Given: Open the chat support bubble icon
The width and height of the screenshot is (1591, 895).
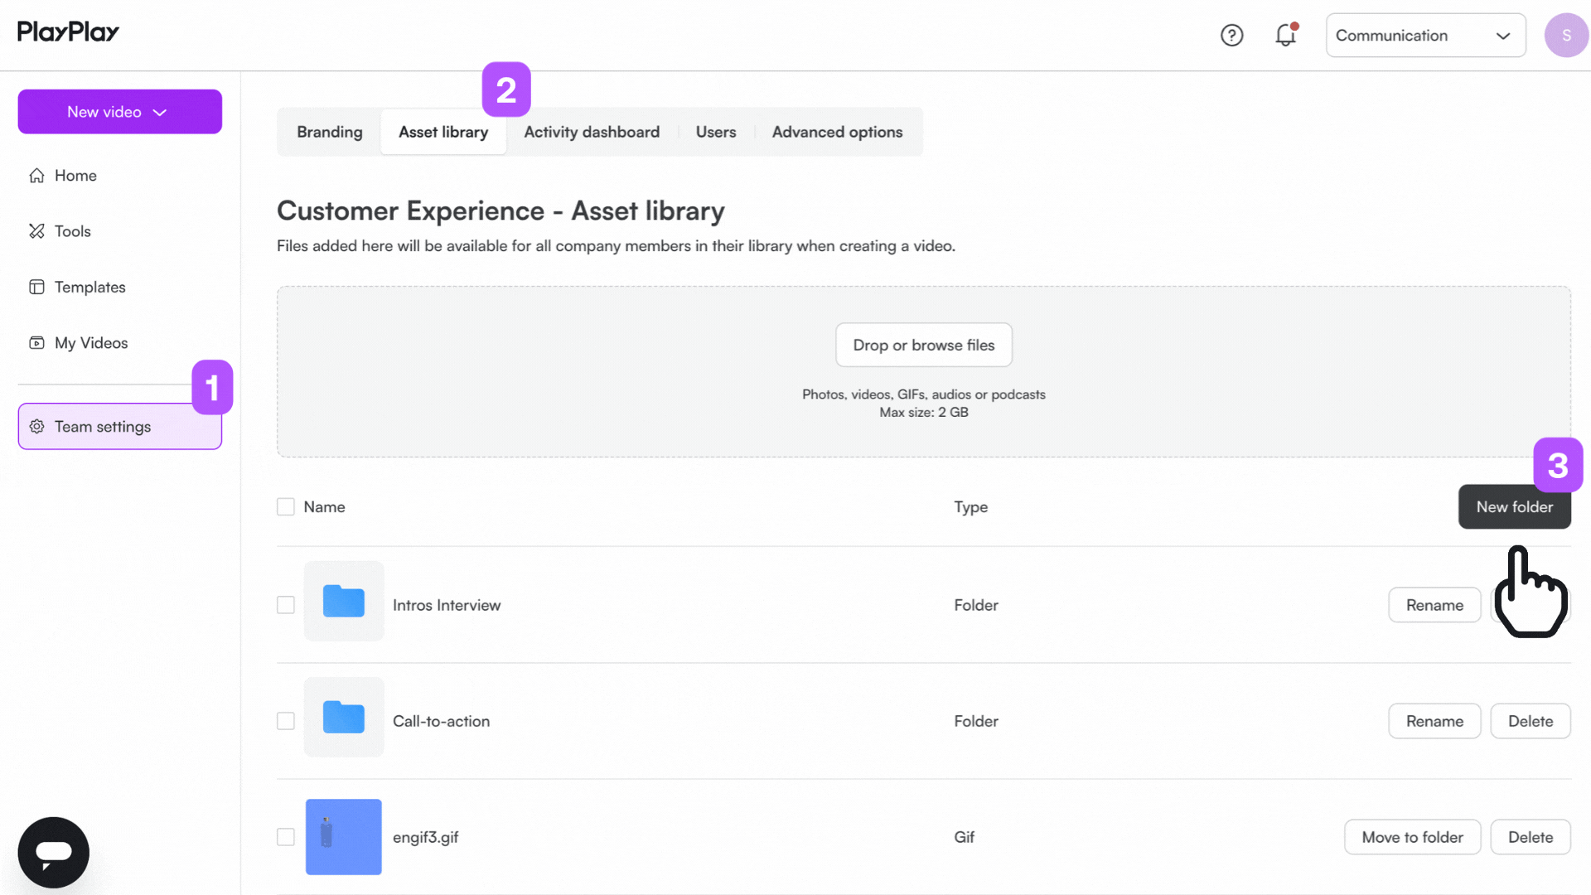Looking at the screenshot, I should pos(54,852).
